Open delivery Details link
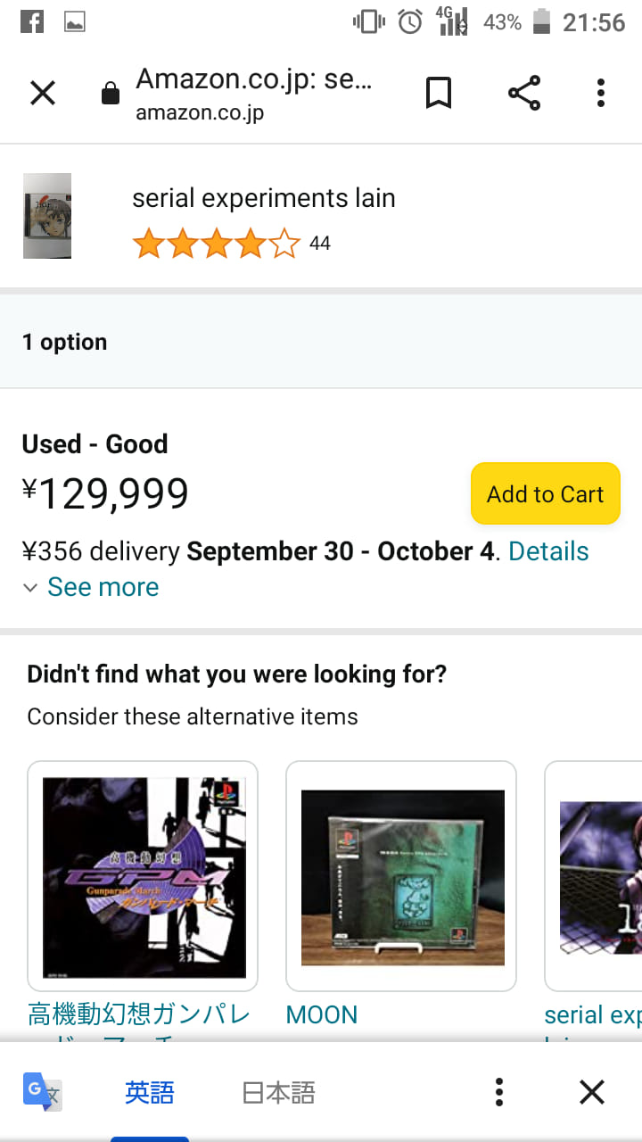The image size is (642, 1142). (548, 551)
